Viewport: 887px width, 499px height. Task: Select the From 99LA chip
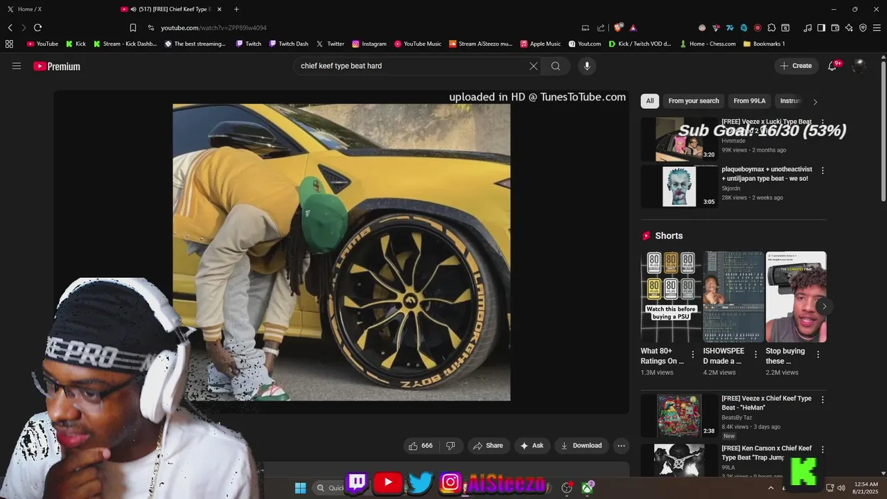(750, 100)
